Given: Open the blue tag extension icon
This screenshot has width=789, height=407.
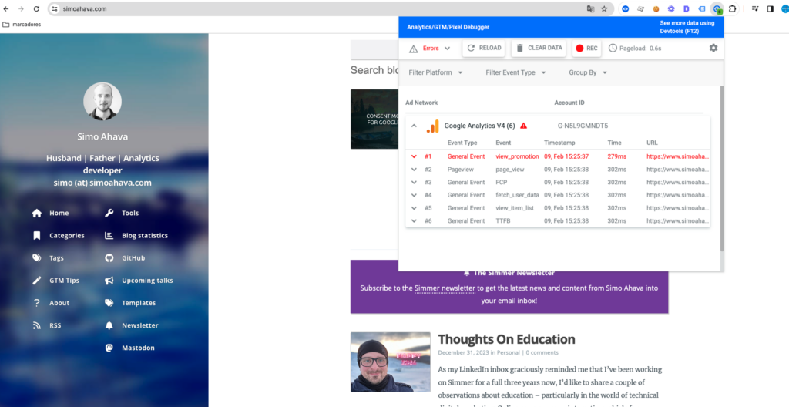Looking at the screenshot, I should tap(702, 8).
